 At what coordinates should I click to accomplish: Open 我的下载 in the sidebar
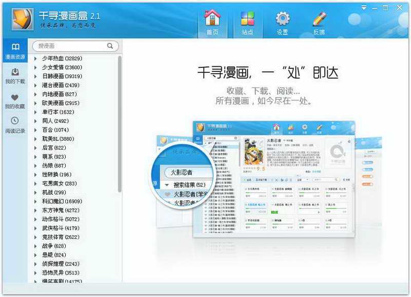[x=15, y=76]
